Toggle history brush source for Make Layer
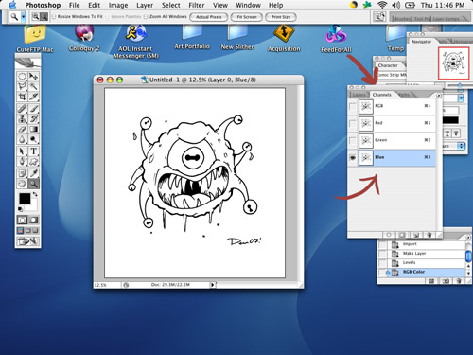 [x=382, y=254]
